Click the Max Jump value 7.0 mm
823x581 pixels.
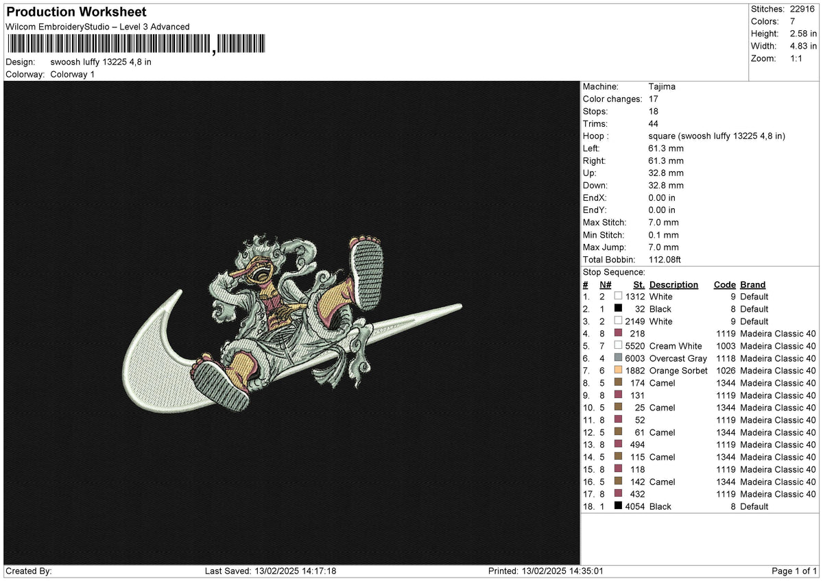(x=663, y=247)
